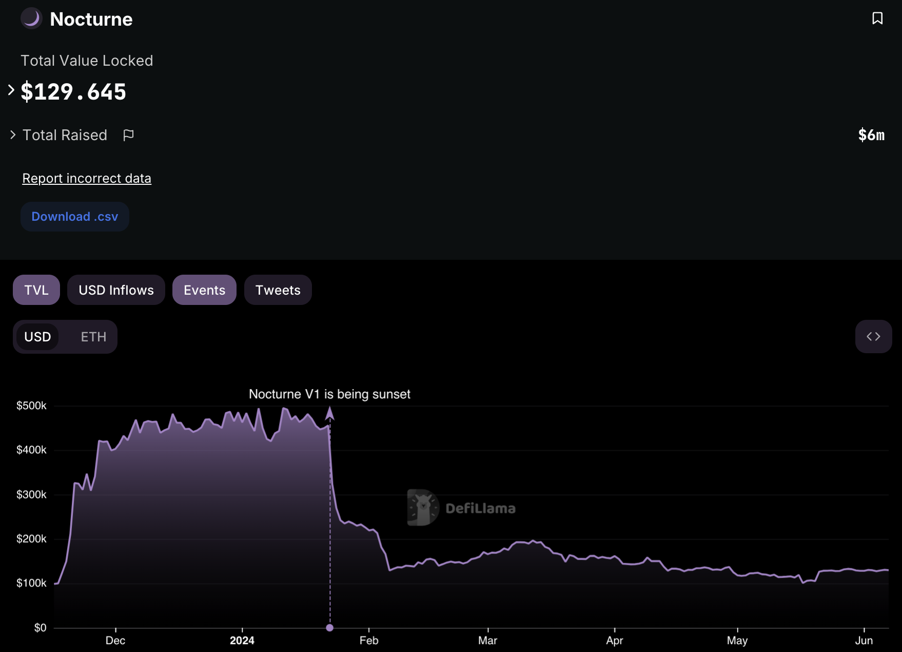Click the $0 y-axis label

point(40,627)
